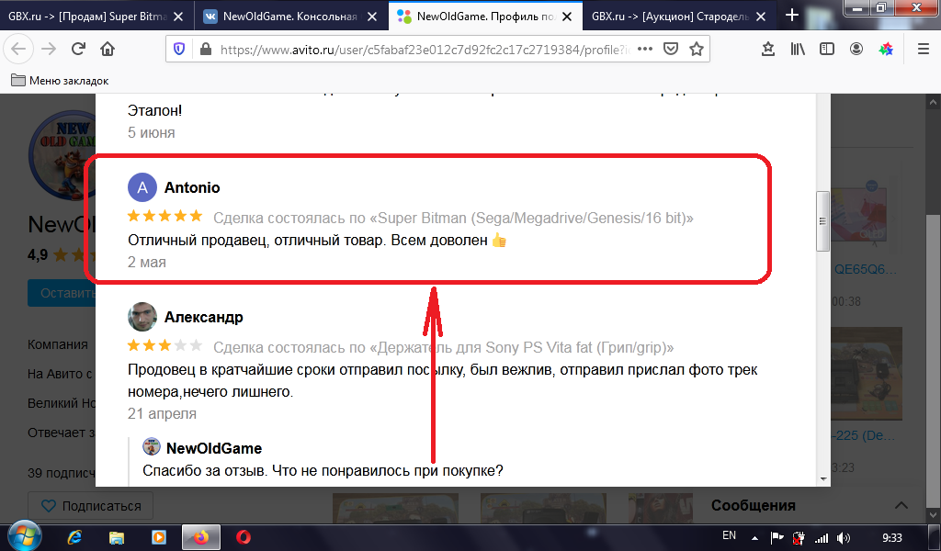Launch Opera browser from taskbar
The height and width of the screenshot is (551, 941).
click(243, 537)
